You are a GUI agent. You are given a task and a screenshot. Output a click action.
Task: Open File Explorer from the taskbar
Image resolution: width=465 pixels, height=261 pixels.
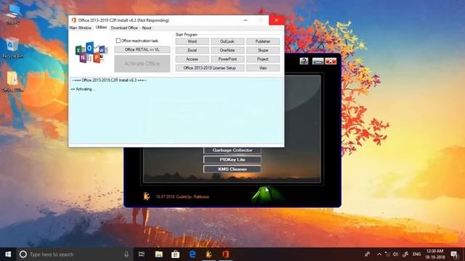[158, 254]
